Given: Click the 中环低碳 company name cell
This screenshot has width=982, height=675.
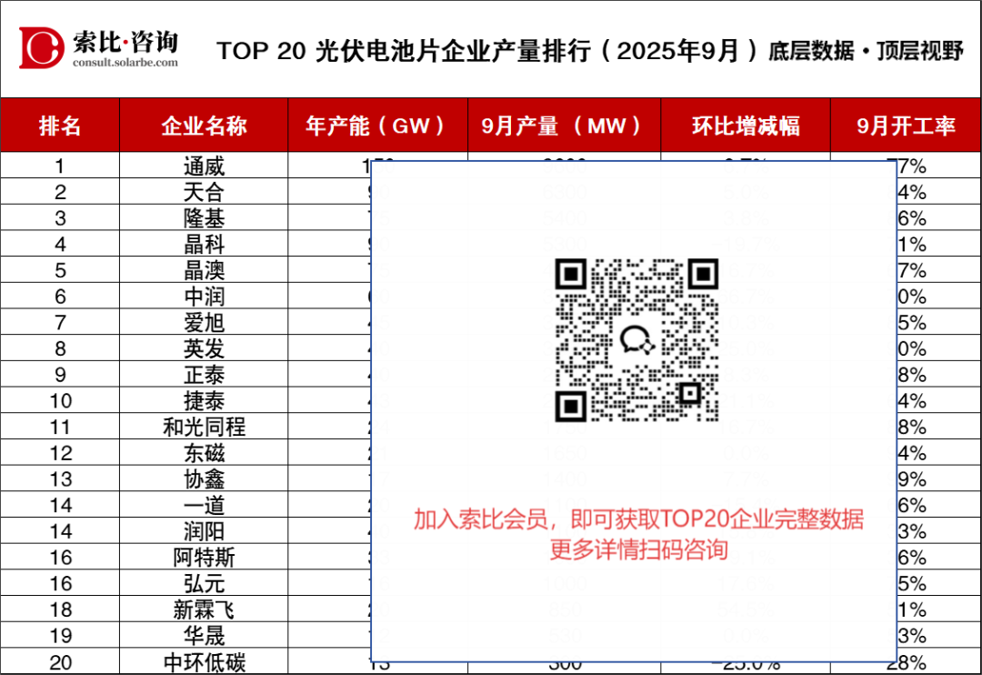Looking at the screenshot, I should click(204, 662).
